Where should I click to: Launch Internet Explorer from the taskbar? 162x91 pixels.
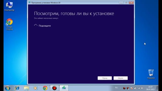[17, 88]
